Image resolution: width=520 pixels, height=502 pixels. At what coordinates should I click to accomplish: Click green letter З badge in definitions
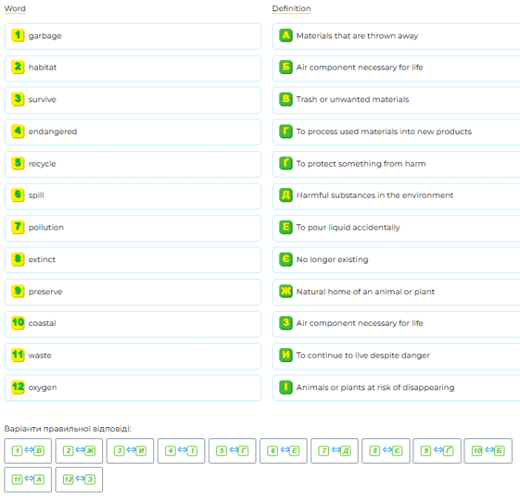point(285,322)
